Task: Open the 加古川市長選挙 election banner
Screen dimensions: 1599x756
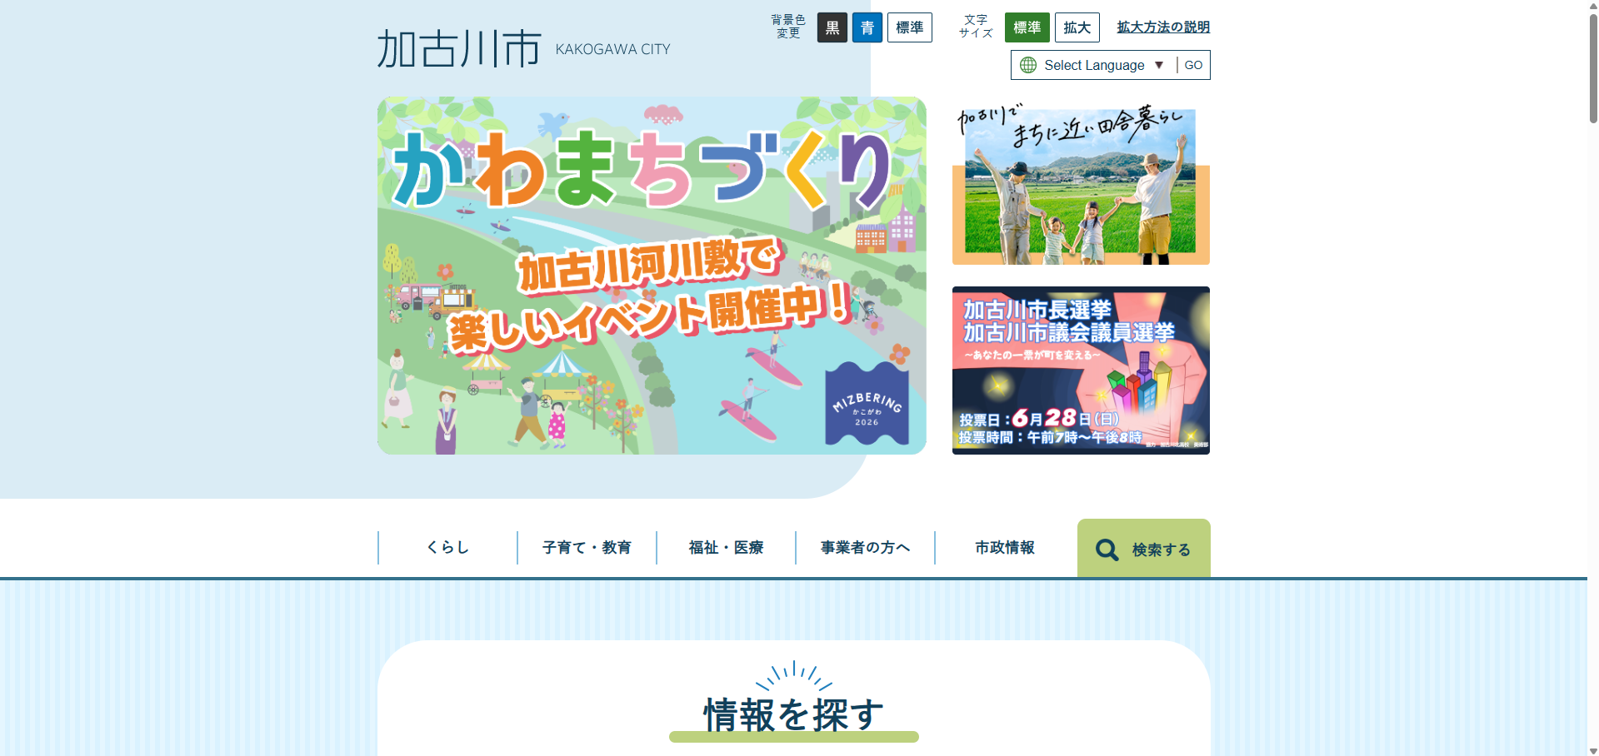Action: coord(1081,371)
